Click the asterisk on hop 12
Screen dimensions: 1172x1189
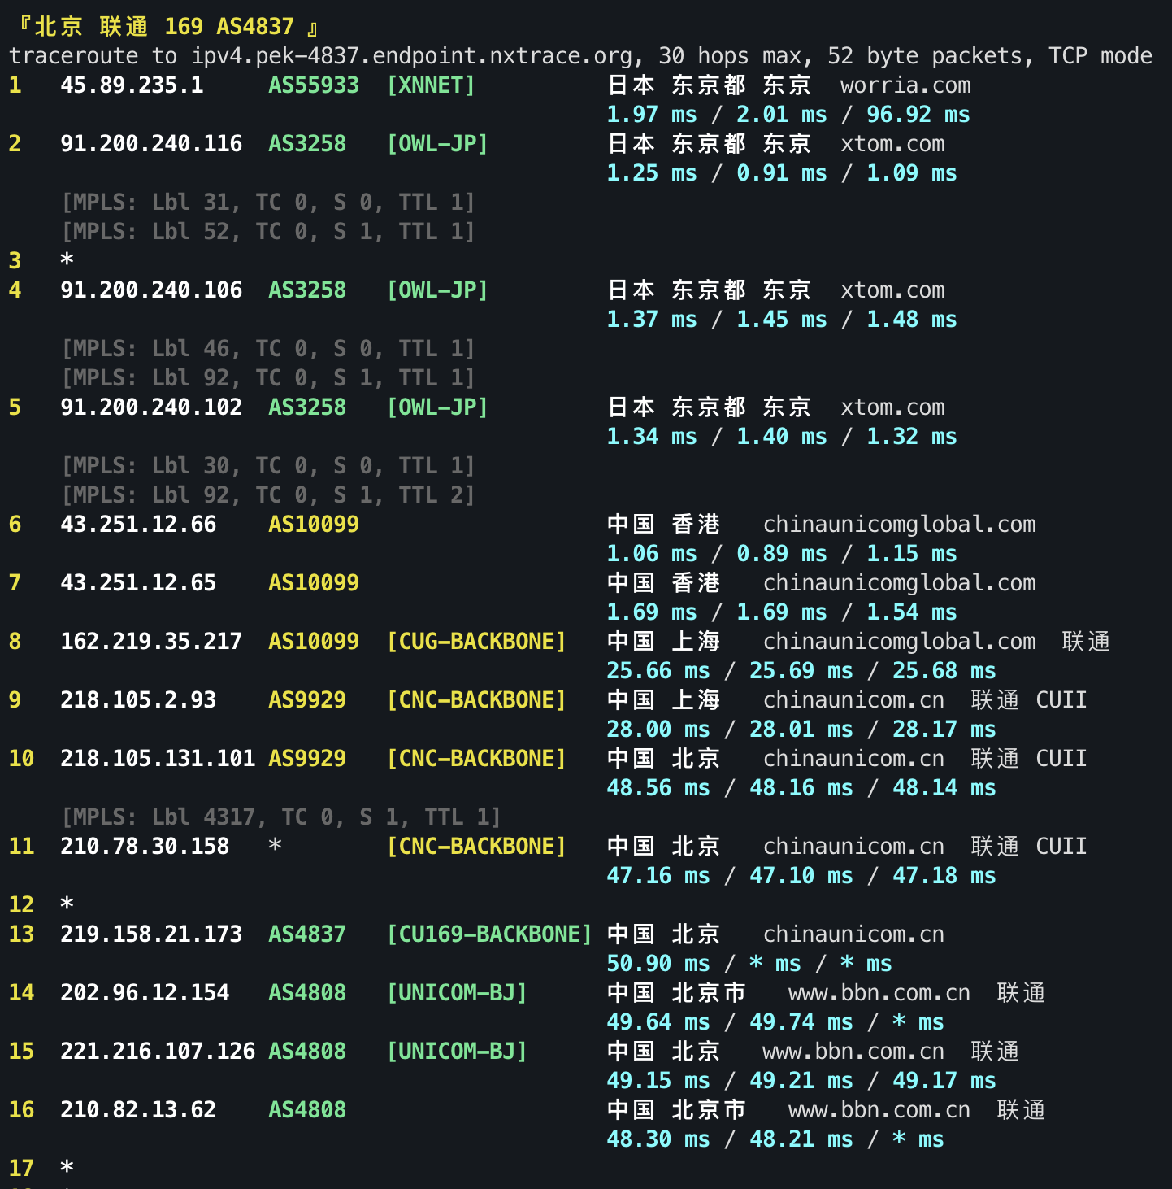click(x=67, y=904)
